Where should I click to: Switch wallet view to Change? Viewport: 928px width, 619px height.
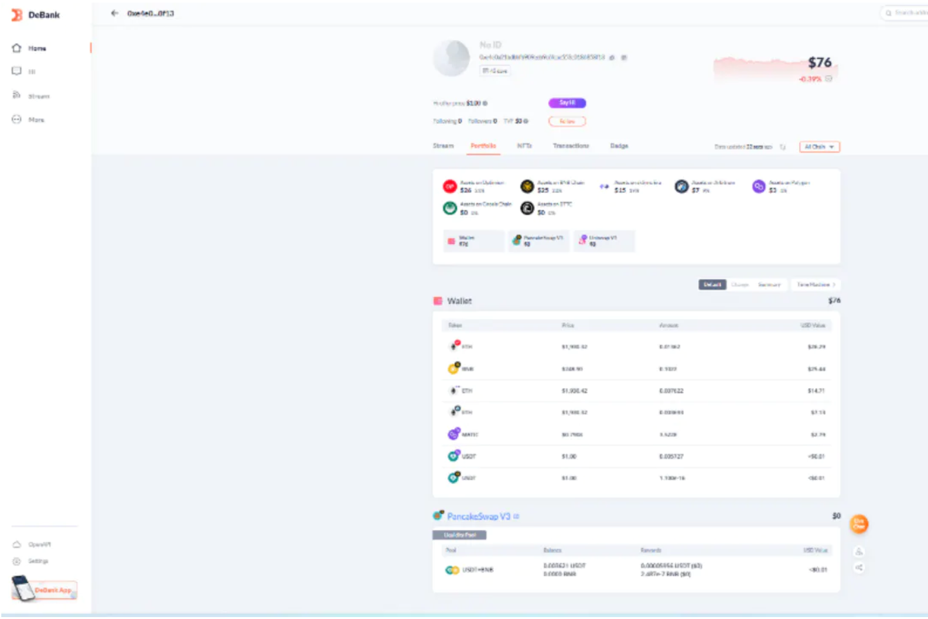[x=740, y=285]
